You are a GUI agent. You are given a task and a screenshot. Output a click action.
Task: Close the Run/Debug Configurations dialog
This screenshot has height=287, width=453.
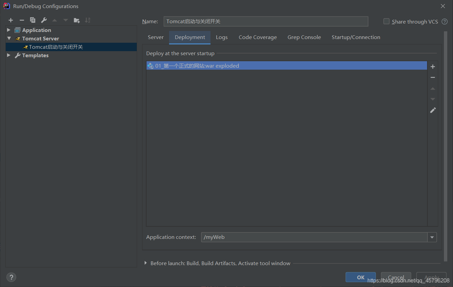pos(443,6)
